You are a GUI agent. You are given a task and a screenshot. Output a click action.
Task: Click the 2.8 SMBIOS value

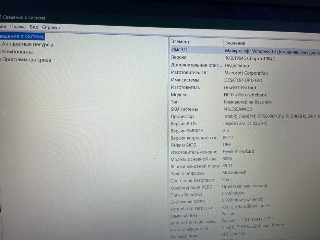(226, 130)
